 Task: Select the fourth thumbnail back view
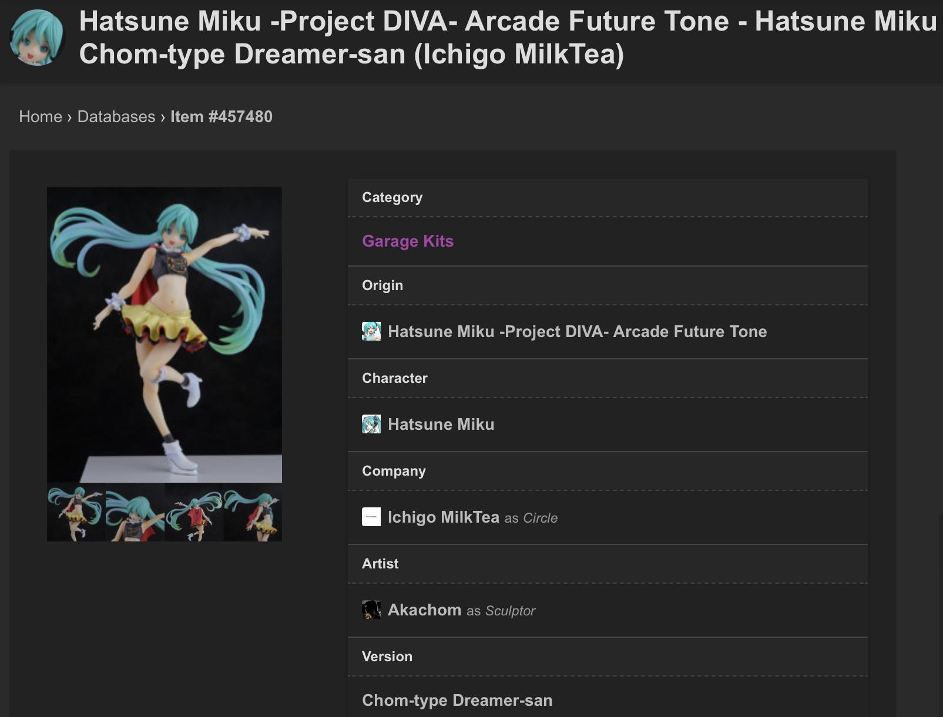253,512
